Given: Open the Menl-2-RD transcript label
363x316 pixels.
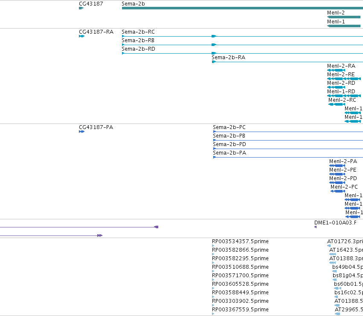Looking at the screenshot, I should point(341,83).
